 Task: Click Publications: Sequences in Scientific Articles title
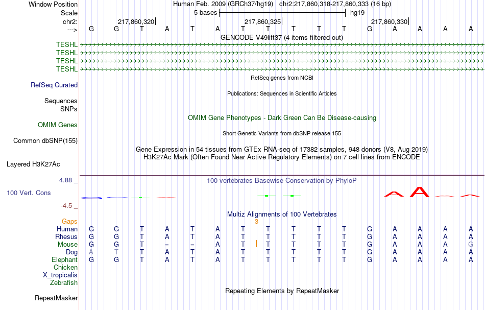[282, 93]
